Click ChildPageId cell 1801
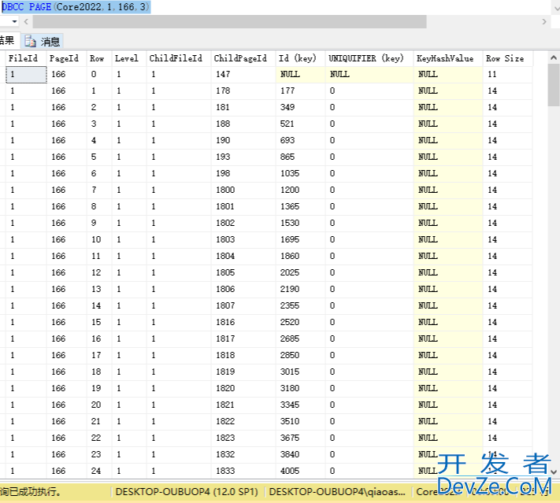 click(243, 206)
